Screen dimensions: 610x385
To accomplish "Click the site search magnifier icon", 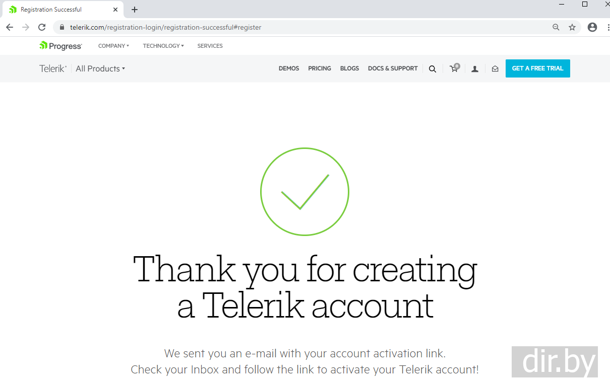I will tap(433, 69).
